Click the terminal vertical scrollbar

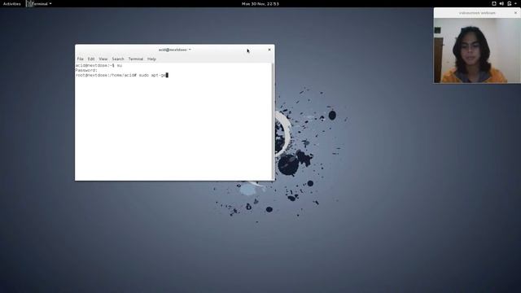point(274,121)
